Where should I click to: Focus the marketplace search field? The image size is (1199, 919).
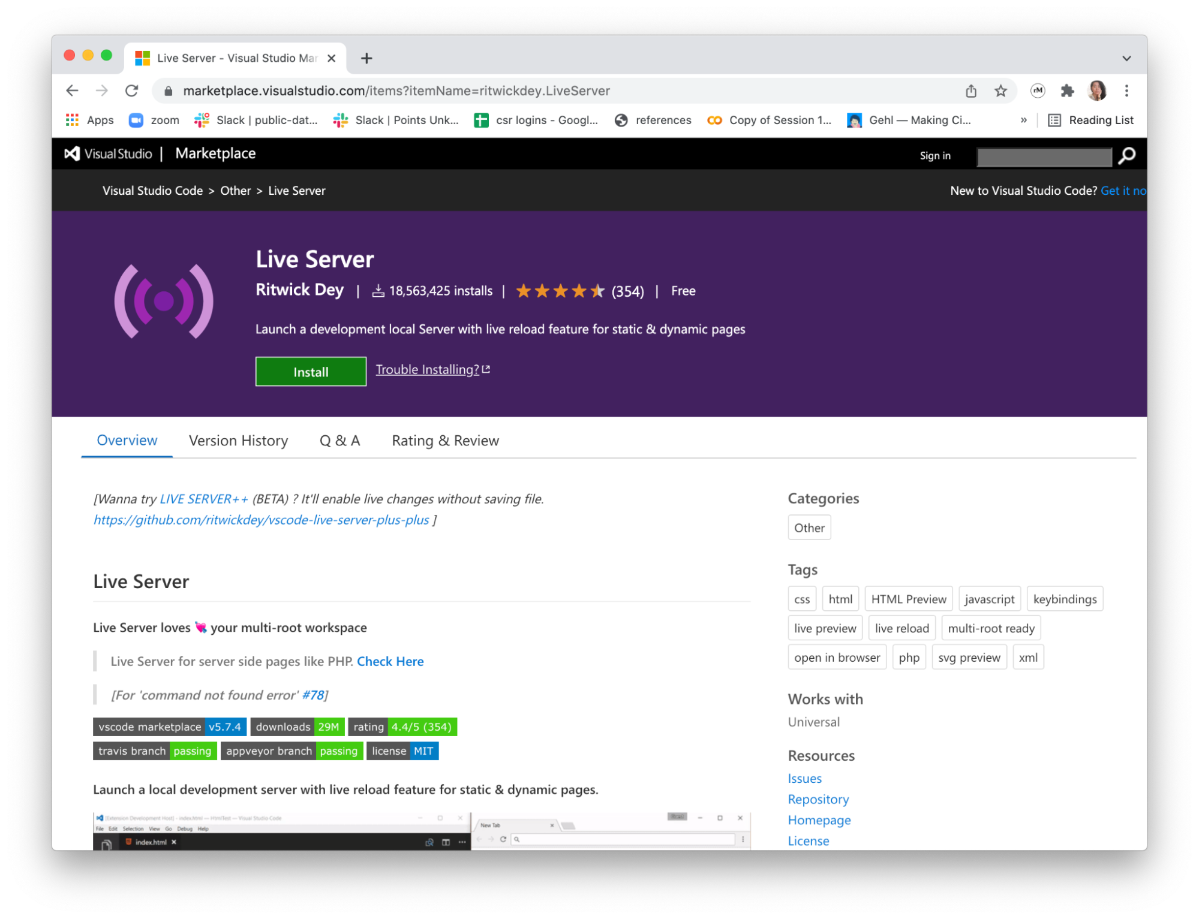click(x=1044, y=156)
